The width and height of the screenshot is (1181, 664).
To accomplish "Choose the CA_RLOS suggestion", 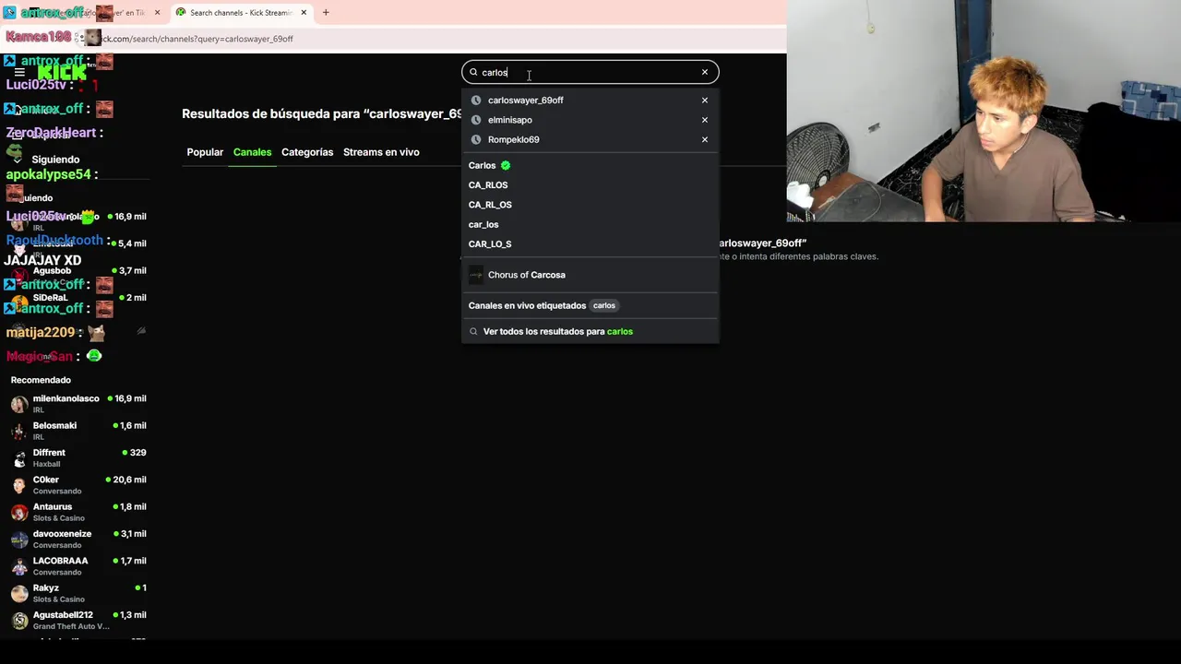I will click(590, 184).
